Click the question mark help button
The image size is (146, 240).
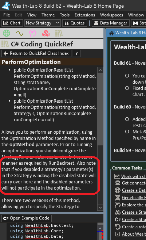click(76, 53)
